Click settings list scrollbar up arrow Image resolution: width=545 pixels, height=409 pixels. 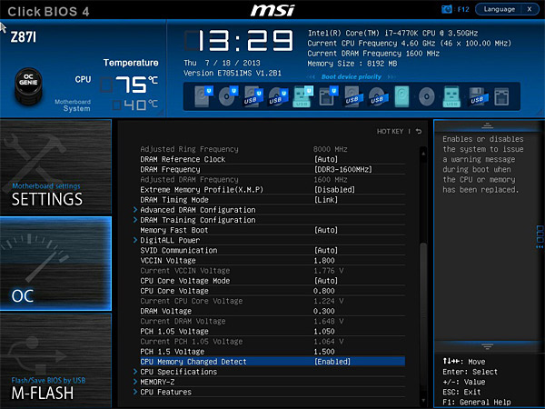point(423,154)
